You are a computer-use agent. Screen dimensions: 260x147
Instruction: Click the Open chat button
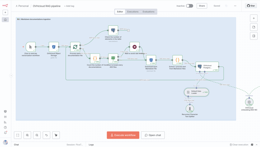click(153, 135)
